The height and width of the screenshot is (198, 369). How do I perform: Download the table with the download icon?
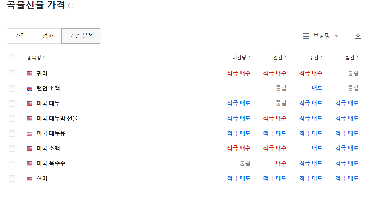coord(358,36)
